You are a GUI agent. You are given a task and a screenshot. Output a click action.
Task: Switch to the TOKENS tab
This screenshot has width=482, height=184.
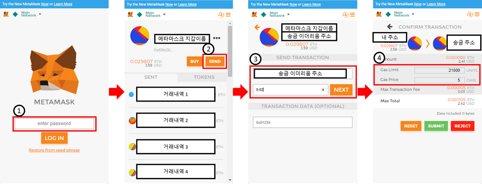[204, 77]
